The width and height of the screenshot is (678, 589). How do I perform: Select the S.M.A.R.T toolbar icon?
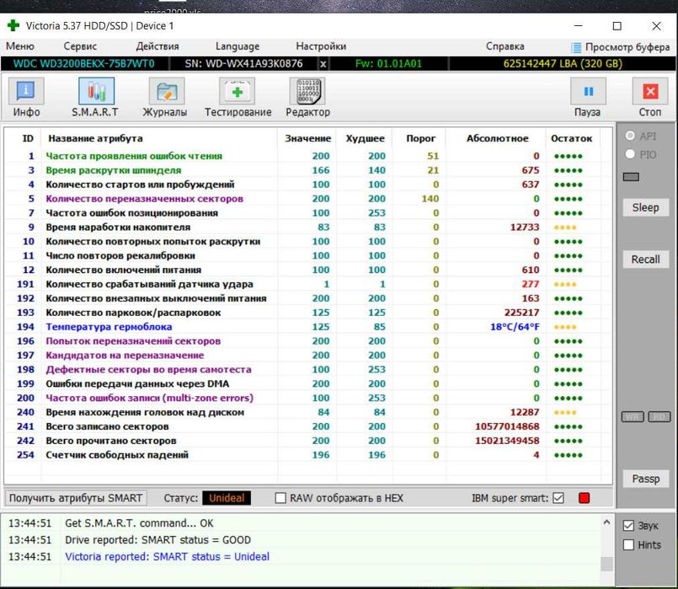click(x=96, y=91)
